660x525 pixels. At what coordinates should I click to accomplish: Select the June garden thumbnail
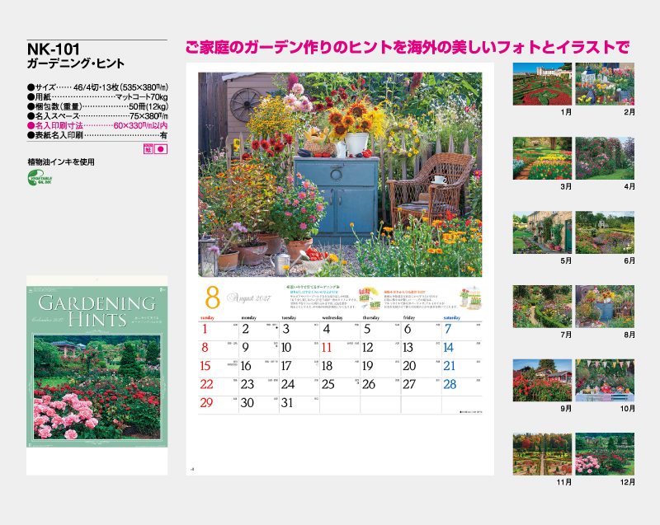pos(605,232)
